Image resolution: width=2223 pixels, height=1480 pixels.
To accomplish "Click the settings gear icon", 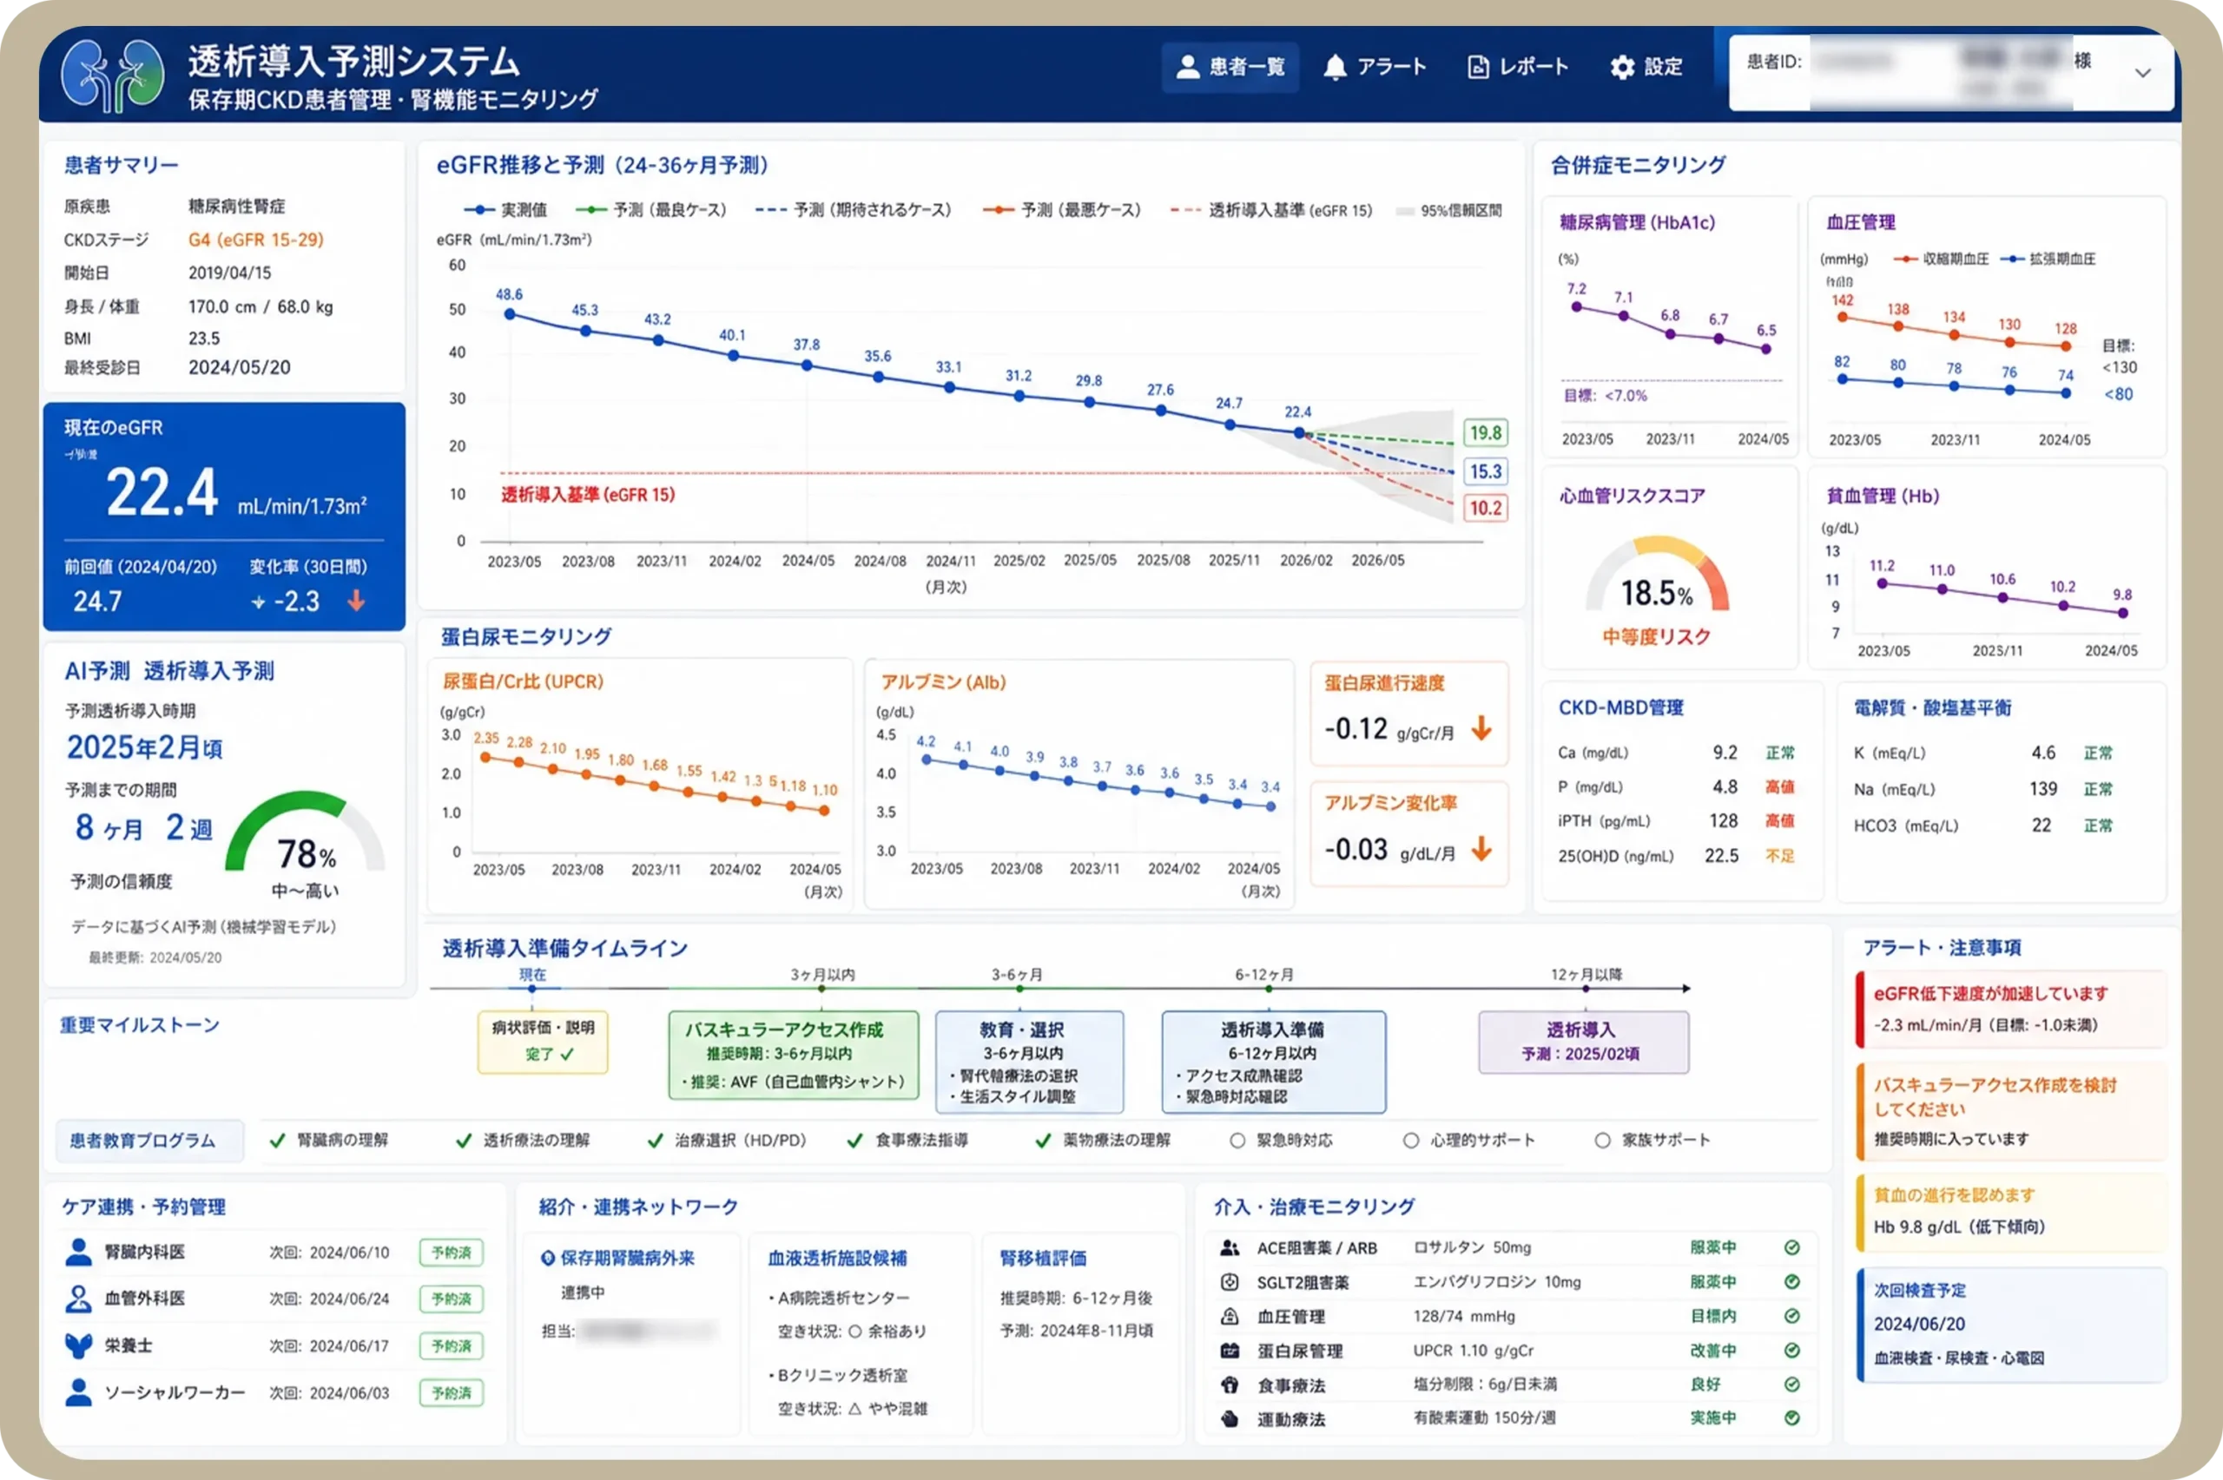I will pyautogui.click(x=1622, y=67).
